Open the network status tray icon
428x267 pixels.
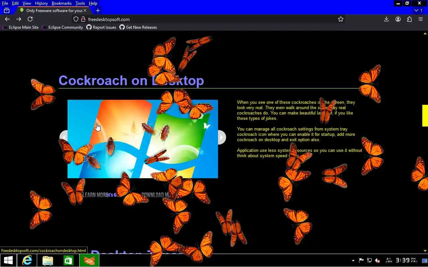(369, 260)
